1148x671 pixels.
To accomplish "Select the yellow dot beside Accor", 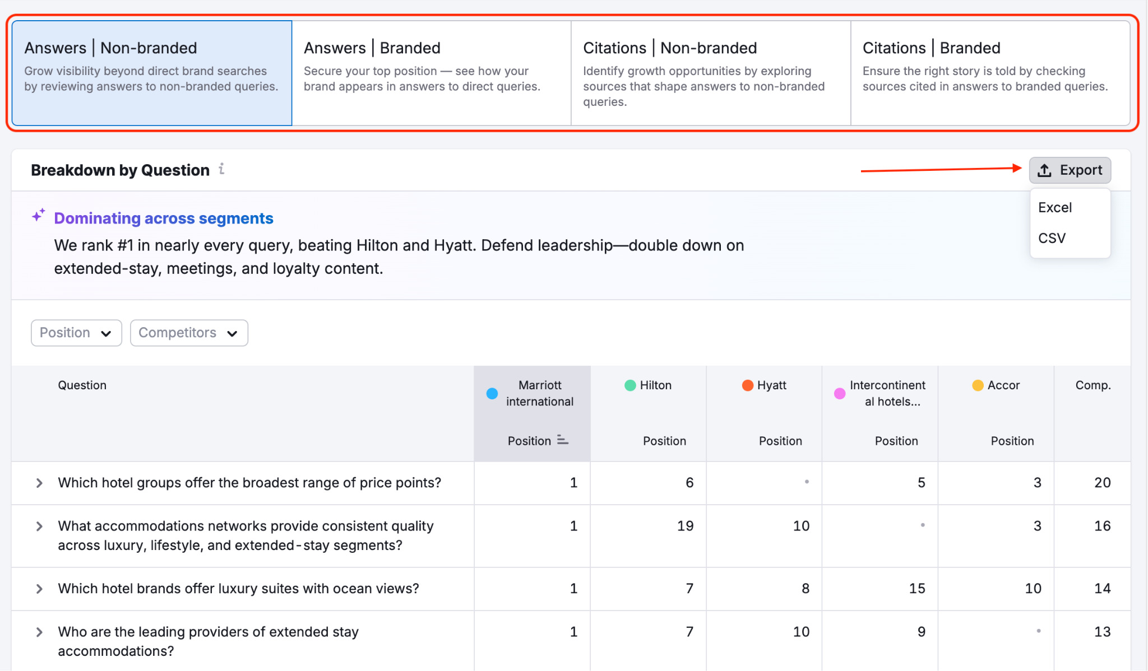I will (978, 385).
